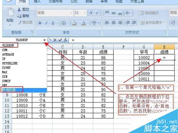Align text to the vertical middle

coord(114,13)
